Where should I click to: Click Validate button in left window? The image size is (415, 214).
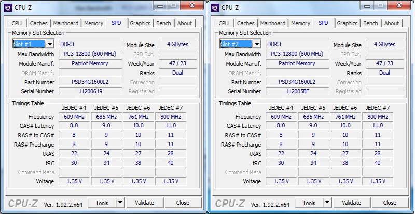click(145, 203)
